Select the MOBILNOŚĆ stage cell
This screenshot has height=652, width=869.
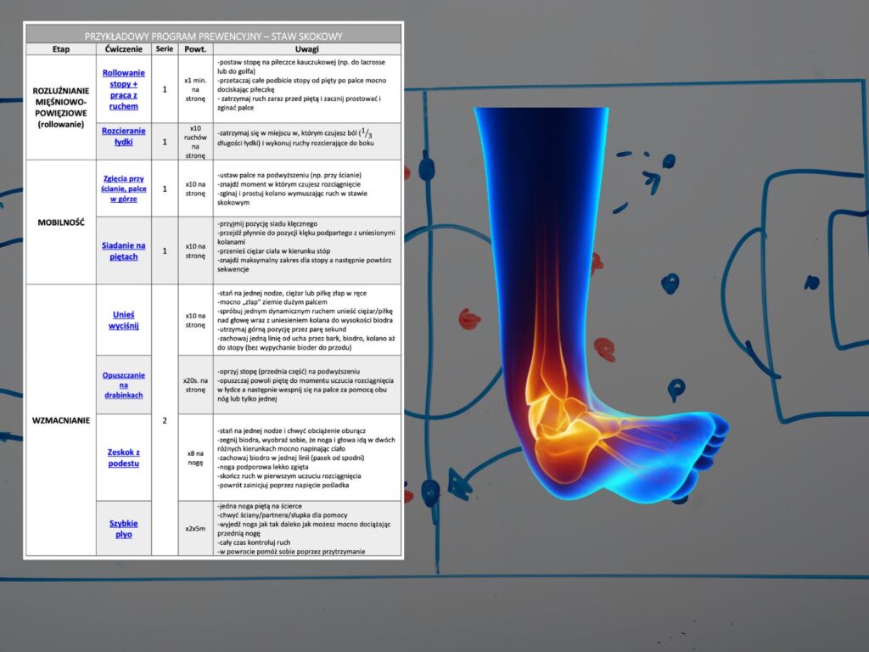tap(60, 222)
